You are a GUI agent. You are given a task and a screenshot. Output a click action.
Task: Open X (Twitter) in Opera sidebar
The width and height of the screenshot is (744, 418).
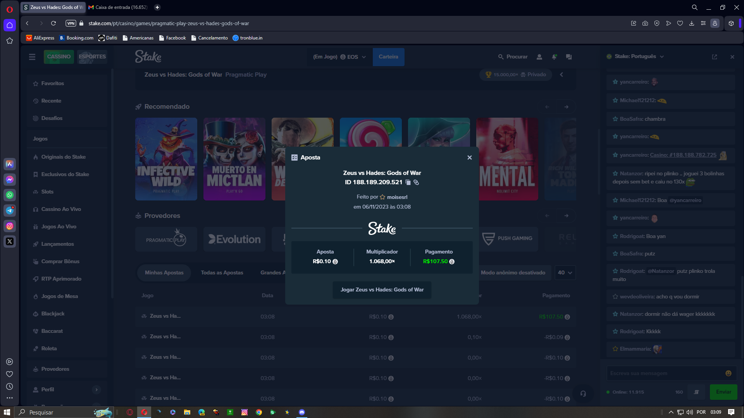(10, 242)
